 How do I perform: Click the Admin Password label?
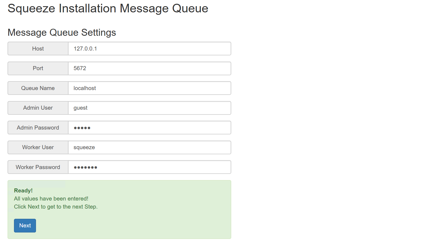tap(38, 128)
